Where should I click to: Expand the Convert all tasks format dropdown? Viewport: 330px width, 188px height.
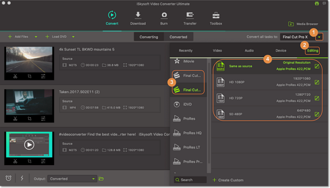[x=319, y=37]
